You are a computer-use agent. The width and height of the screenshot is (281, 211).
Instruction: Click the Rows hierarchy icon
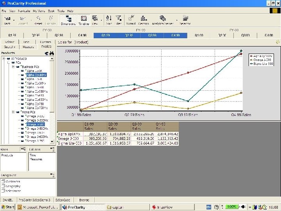[x=23, y=149]
